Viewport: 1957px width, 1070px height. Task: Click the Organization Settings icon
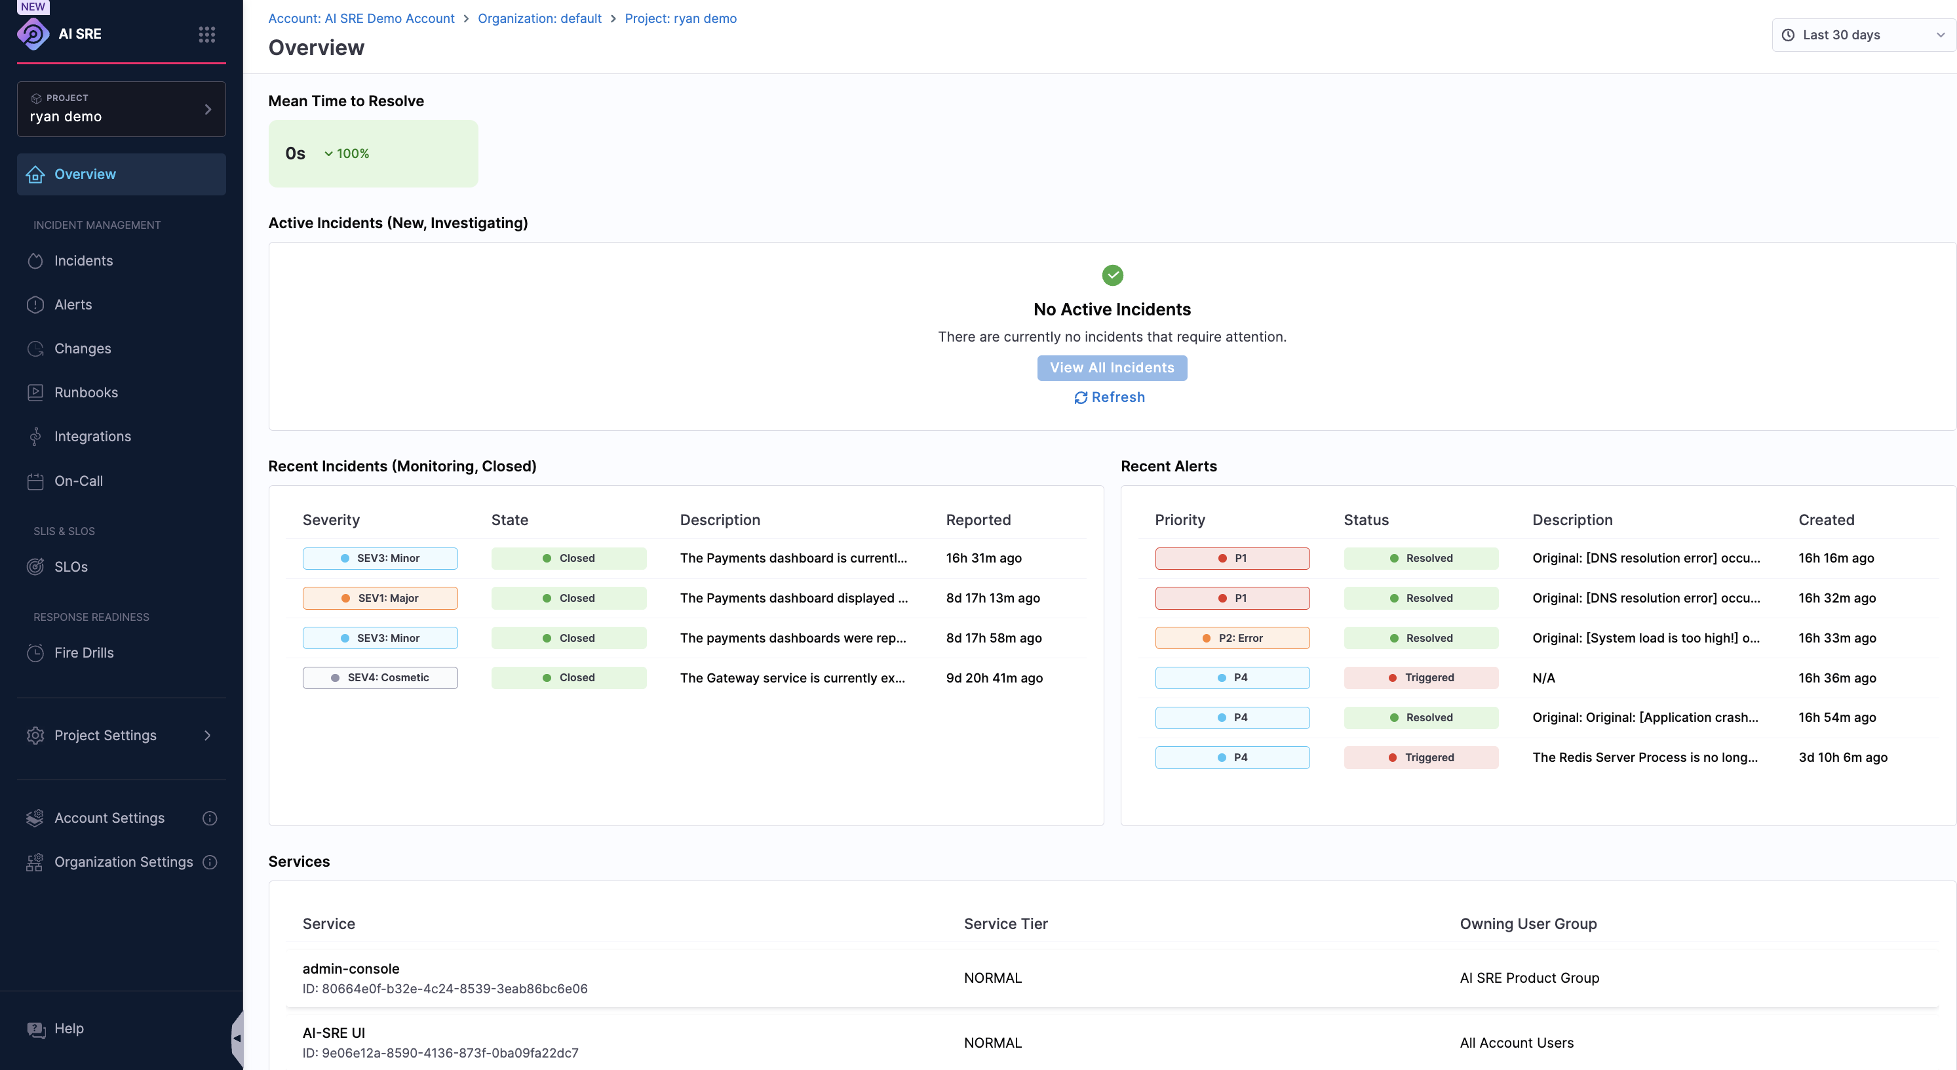(35, 862)
